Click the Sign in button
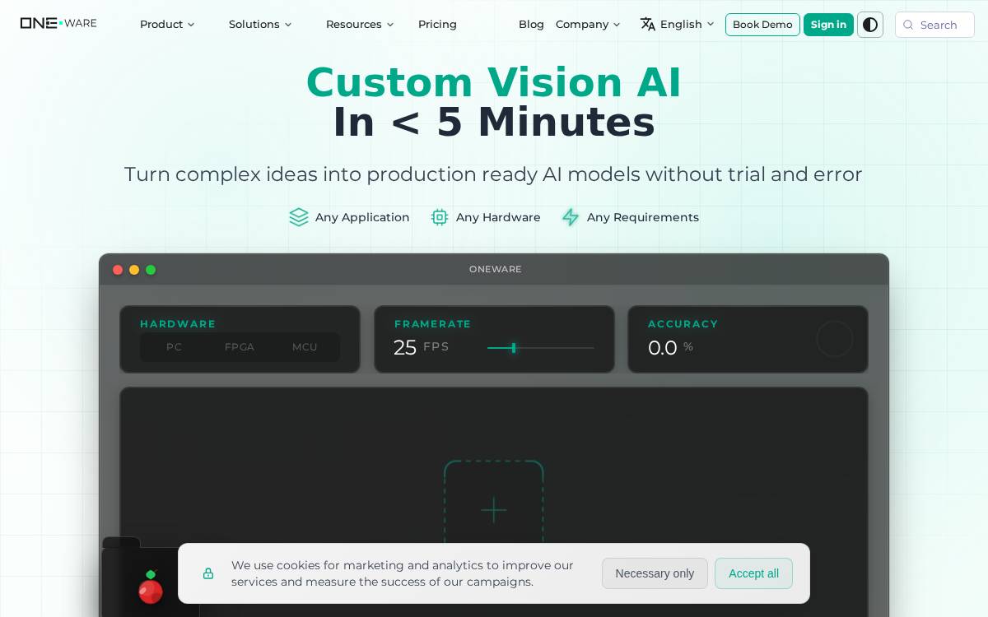Viewport: 988px width, 617px height. 828,25
